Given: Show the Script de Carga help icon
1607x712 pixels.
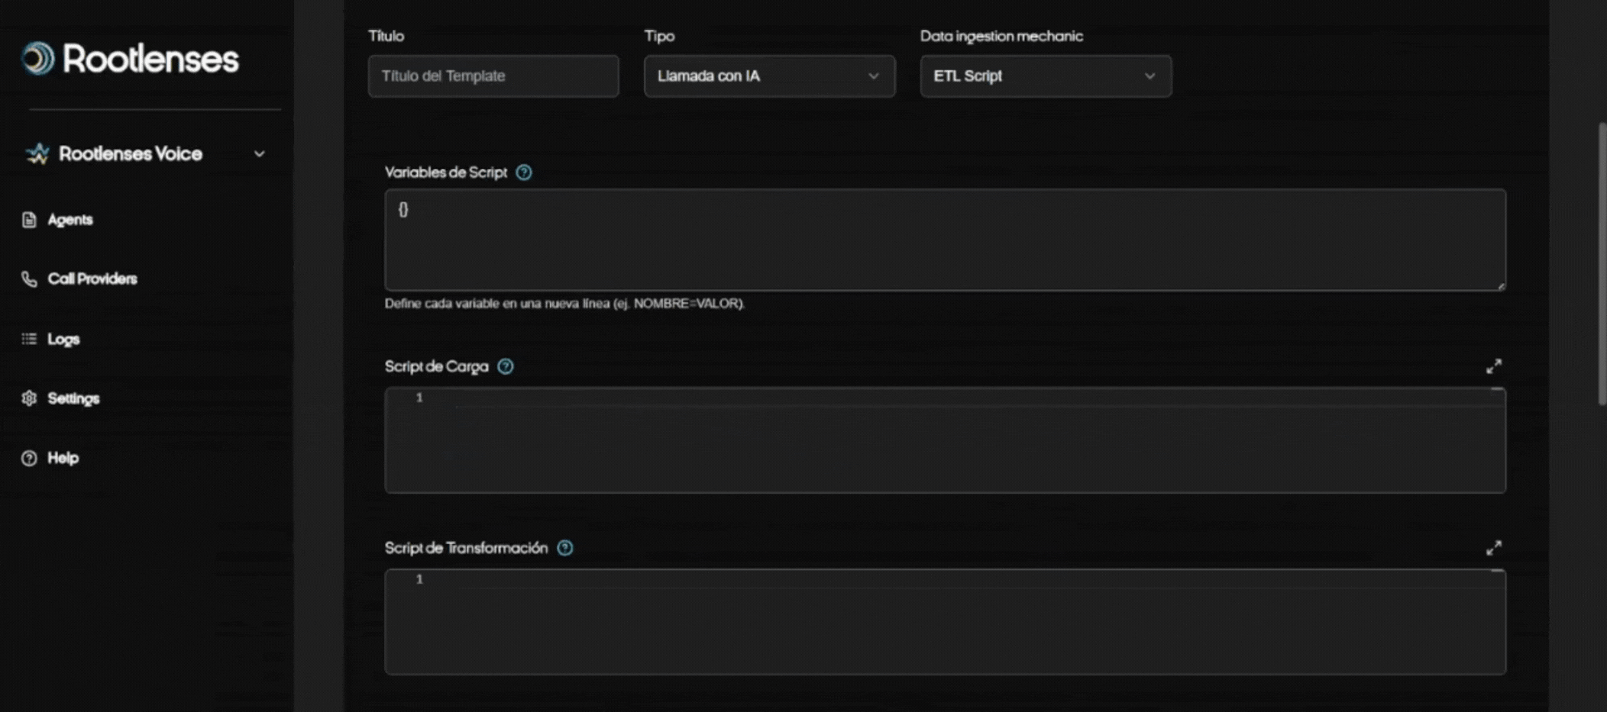Looking at the screenshot, I should [506, 366].
